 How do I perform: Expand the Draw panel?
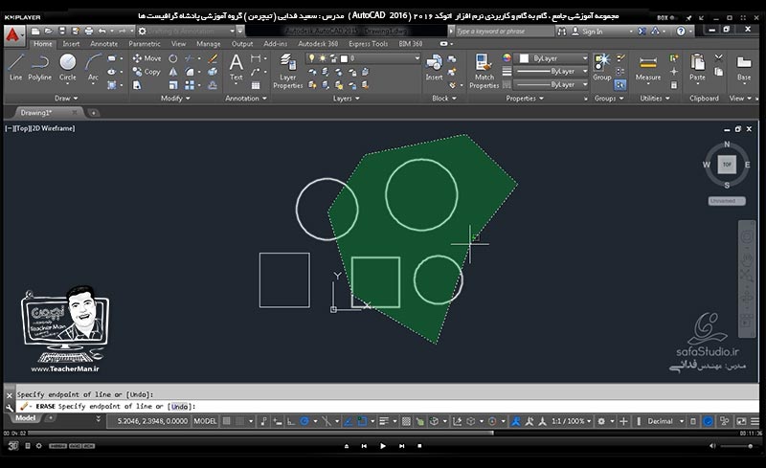coord(66,99)
